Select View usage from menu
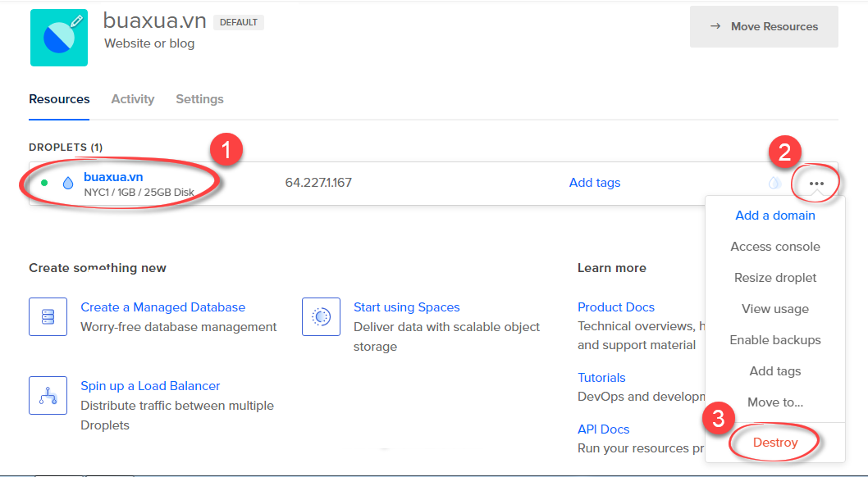The image size is (868, 477). click(x=775, y=309)
